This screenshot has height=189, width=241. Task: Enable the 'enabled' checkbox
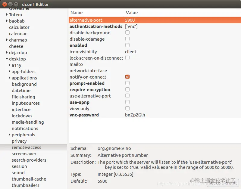click(127, 45)
